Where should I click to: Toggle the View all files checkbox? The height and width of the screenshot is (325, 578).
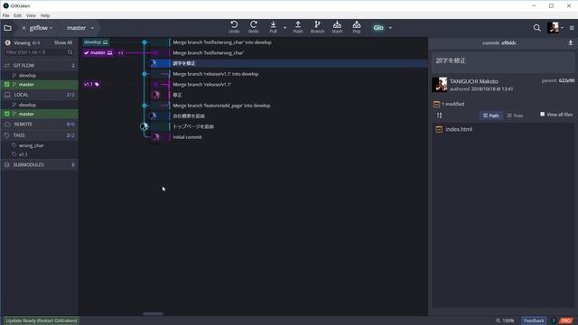point(542,115)
